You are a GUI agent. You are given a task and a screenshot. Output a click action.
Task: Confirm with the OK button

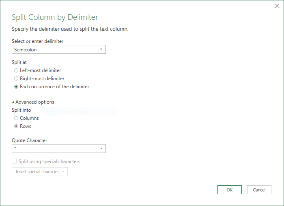coord(230,190)
